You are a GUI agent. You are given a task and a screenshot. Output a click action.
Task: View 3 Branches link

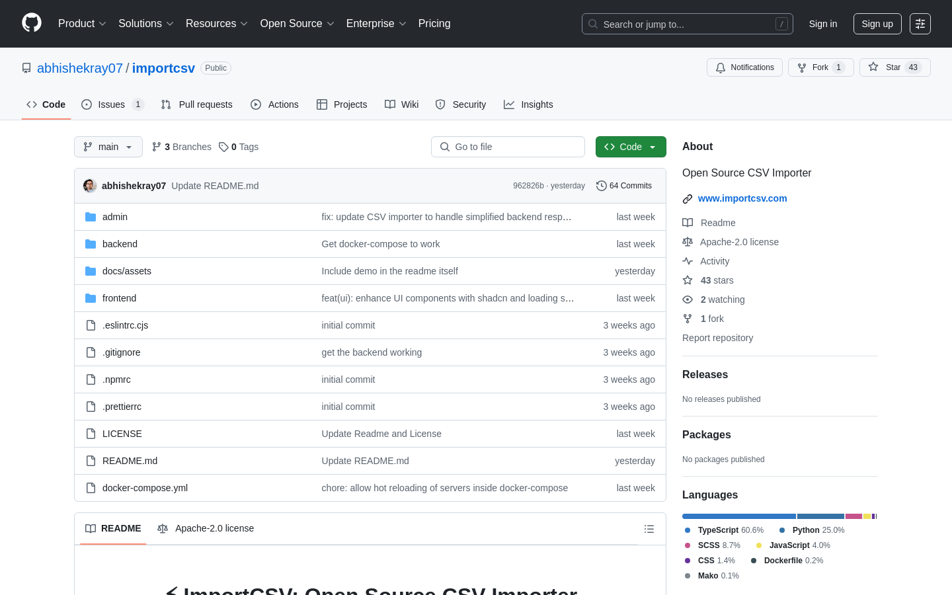tap(182, 147)
